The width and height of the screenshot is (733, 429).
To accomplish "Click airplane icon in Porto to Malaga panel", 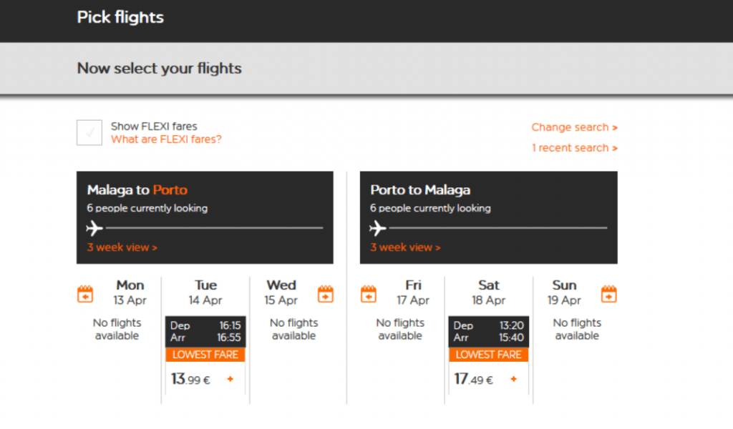I will (x=378, y=228).
